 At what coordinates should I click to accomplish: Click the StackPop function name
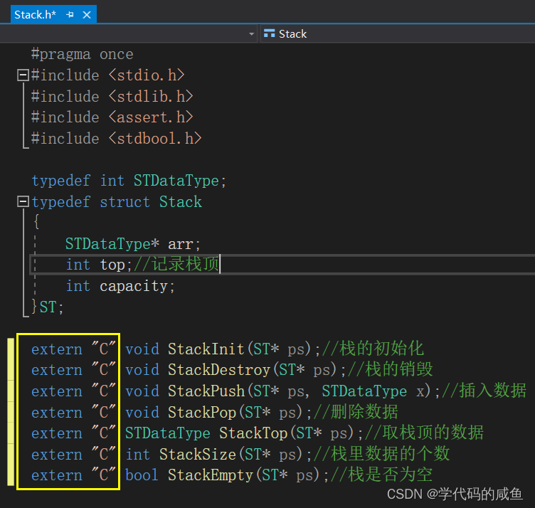tap(201, 412)
